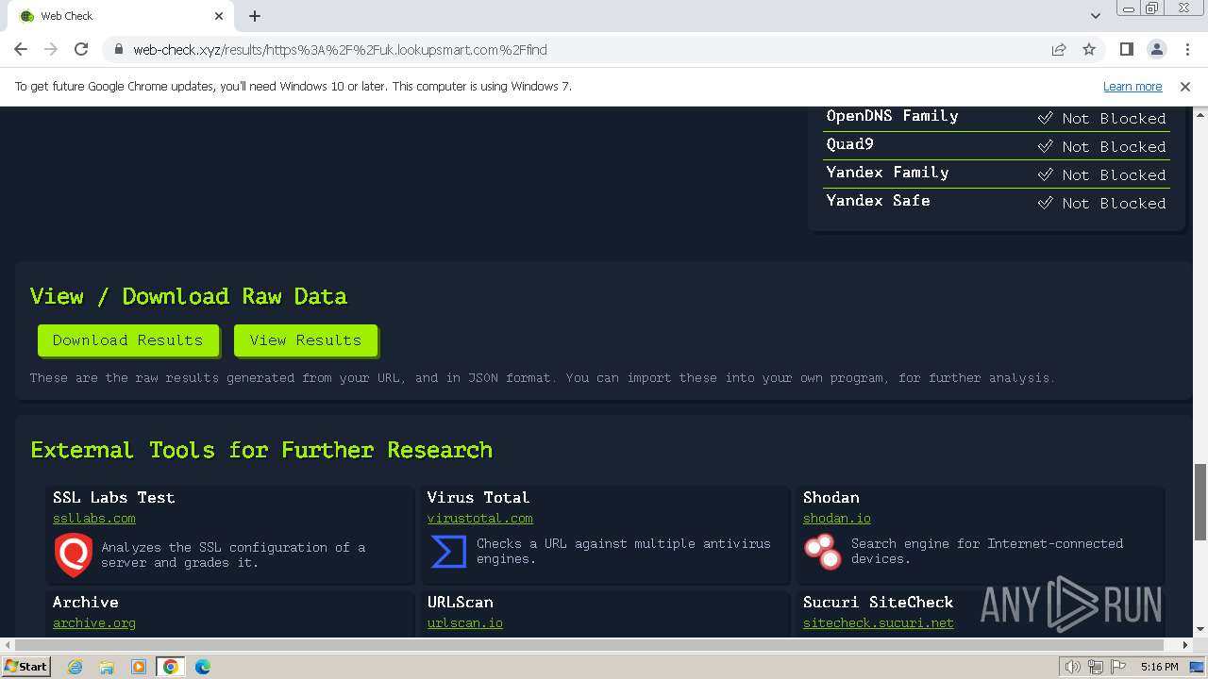The width and height of the screenshot is (1208, 679).
Task: Open the ssllabs.com link
Action: click(x=94, y=519)
